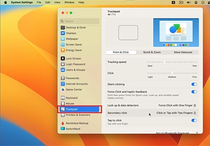Select the Screen Saver icon

tap(63, 45)
